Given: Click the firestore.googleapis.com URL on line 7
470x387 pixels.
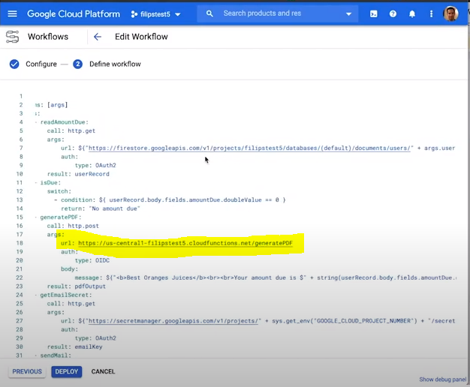Looking at the screenshot, I should pyautogui.click(x=249, y=148).
